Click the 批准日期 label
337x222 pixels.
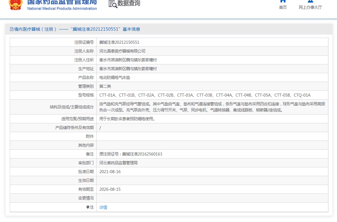click(86, 172)
